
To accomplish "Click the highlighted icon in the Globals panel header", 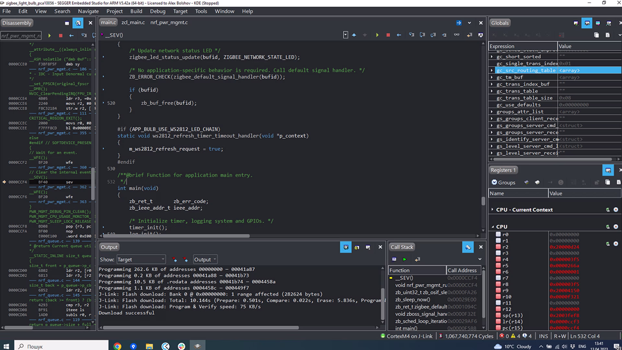I will [x=587, y=23].
